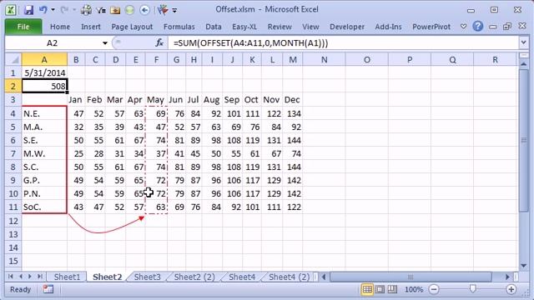534x300 pixels.
Task: Zoom in with plus button
Action: 511,289
